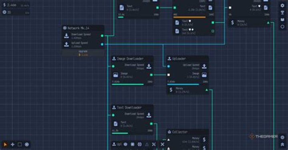Click the Text Downloader green progress bar
The width and height of the screenshot is (288, 150).
click(x=120, y=133)
